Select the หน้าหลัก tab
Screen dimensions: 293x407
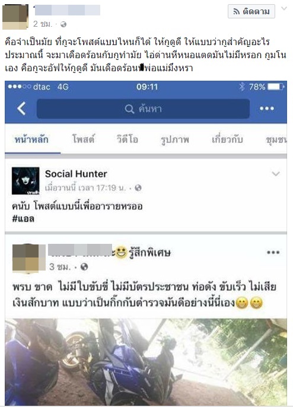click(31, 139)
